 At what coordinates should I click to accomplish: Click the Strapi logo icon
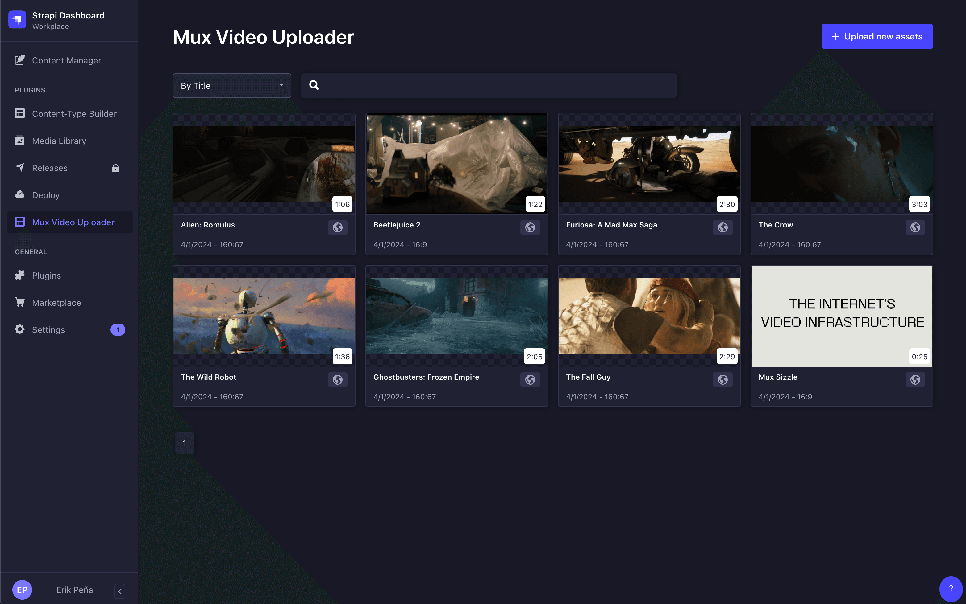pos(17,20)
